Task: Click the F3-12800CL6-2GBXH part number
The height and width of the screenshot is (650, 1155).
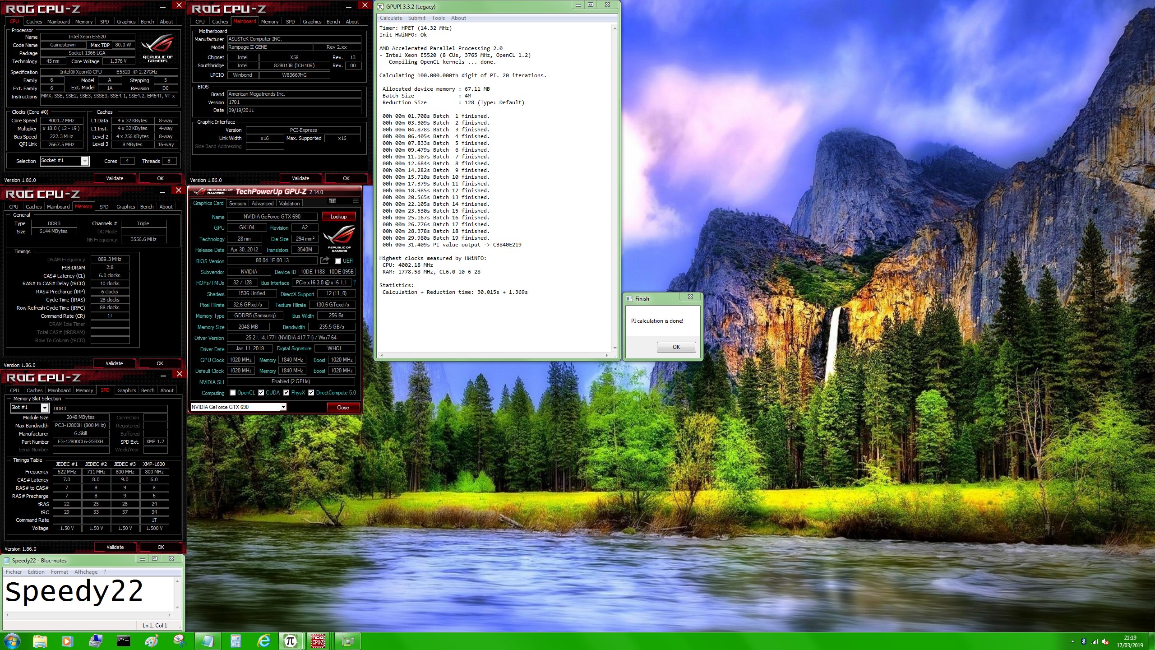Action: click(x=81, y=441)
